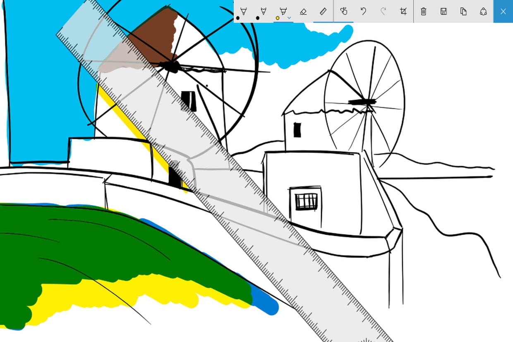Copy the sketch to clipboard
Screen dimensions: 513x342
463,12
